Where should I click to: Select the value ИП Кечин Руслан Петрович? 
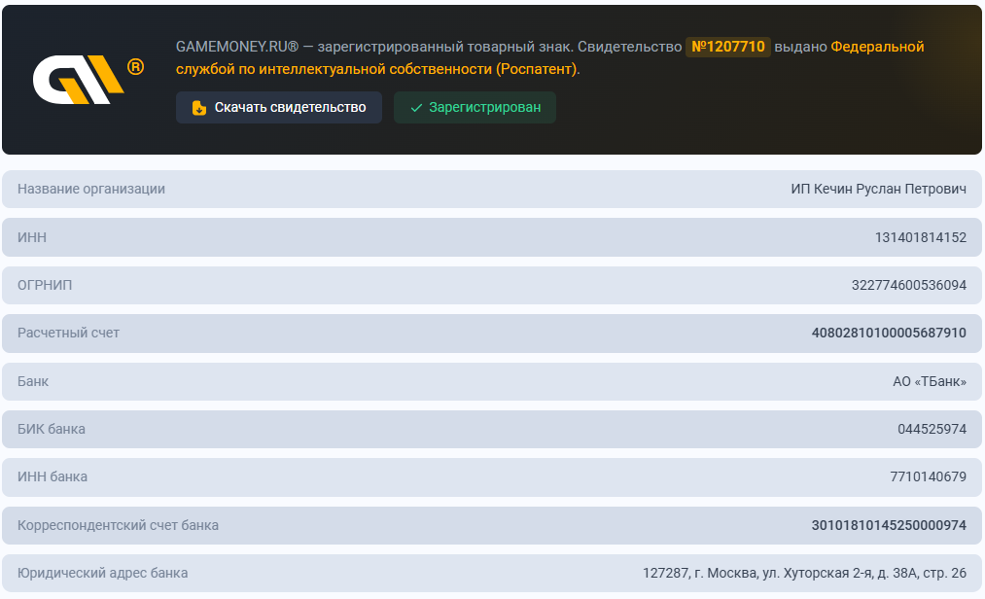[878, 190]
